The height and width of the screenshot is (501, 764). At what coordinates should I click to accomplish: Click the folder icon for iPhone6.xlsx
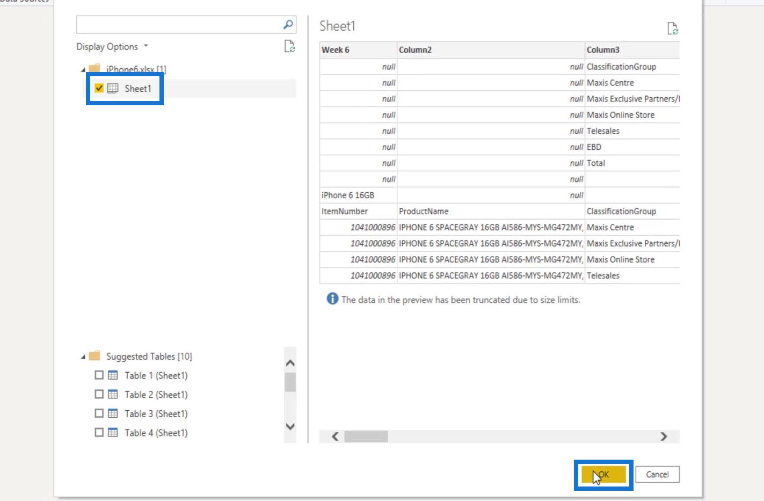[94, 69]
